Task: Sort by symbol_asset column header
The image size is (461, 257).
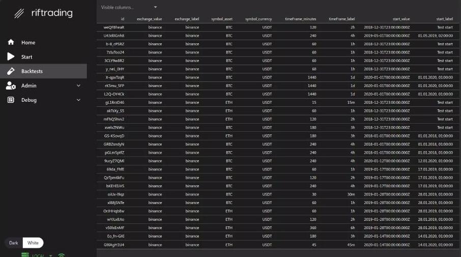Action: tap(222, 19)
